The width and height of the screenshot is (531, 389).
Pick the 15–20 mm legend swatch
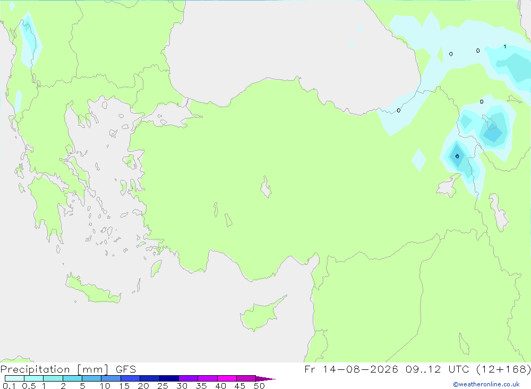[x=131, y=378]
